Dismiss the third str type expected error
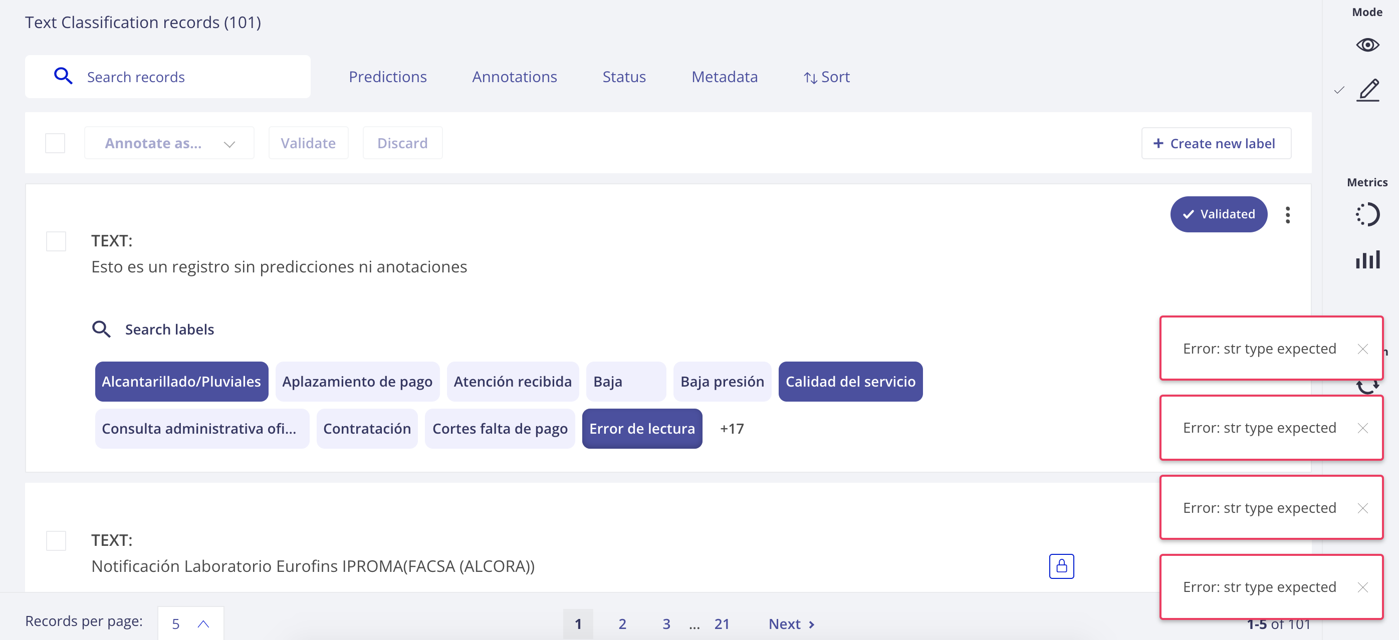Screen dimensions: 1399x640 click(1362, 508)
